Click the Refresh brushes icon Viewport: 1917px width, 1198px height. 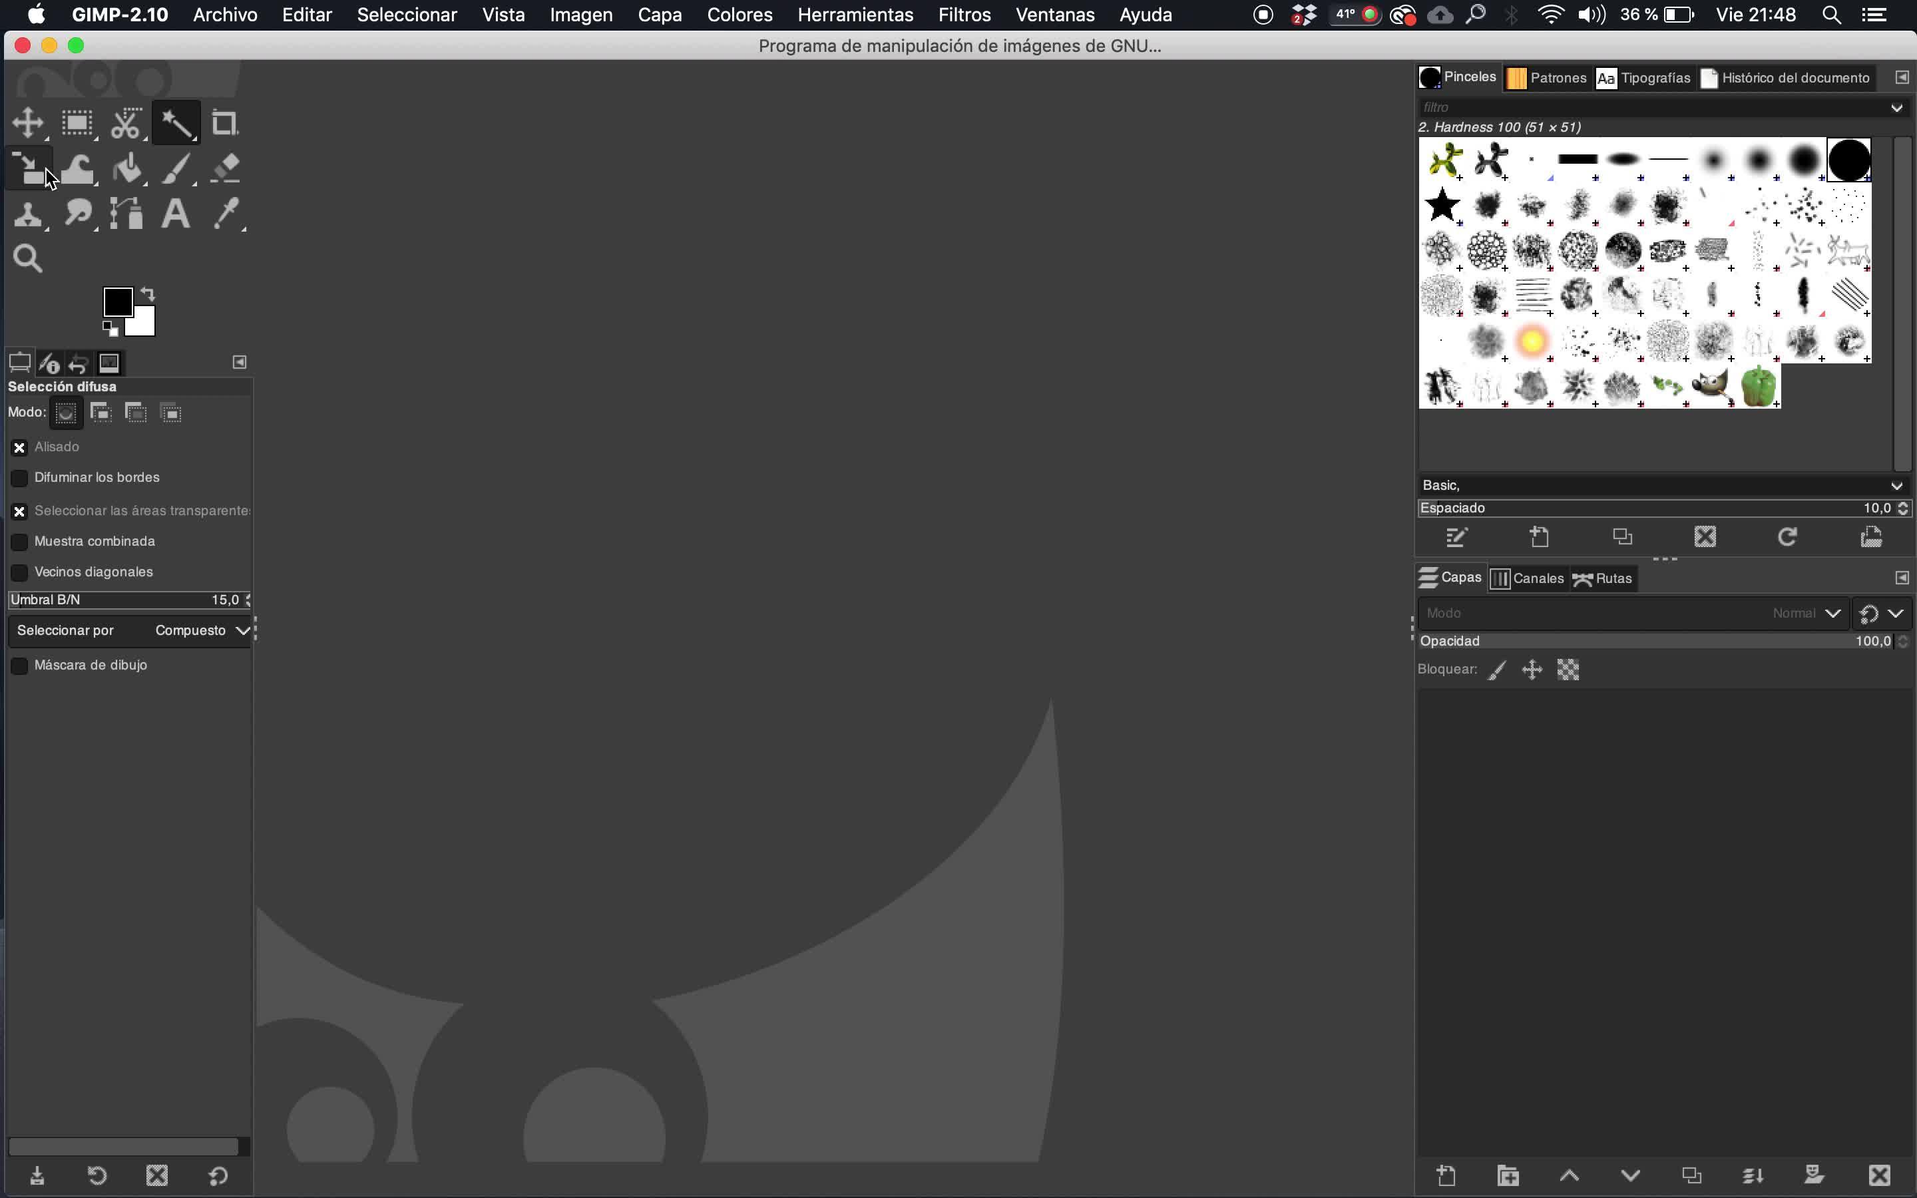click(1787, 537)
